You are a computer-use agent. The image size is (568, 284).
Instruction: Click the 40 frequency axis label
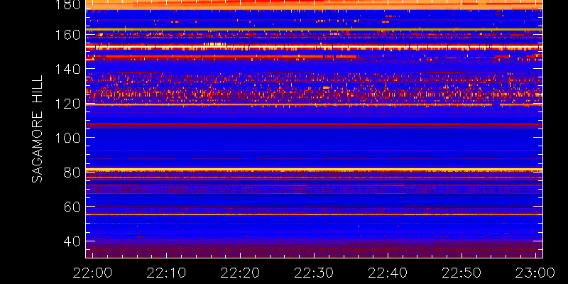72,241
